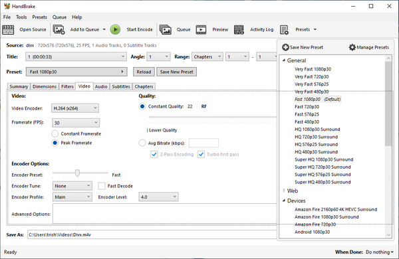The image size is (399, 259).
Task: Switch to the Summary tab
Action: pos(19,87)
